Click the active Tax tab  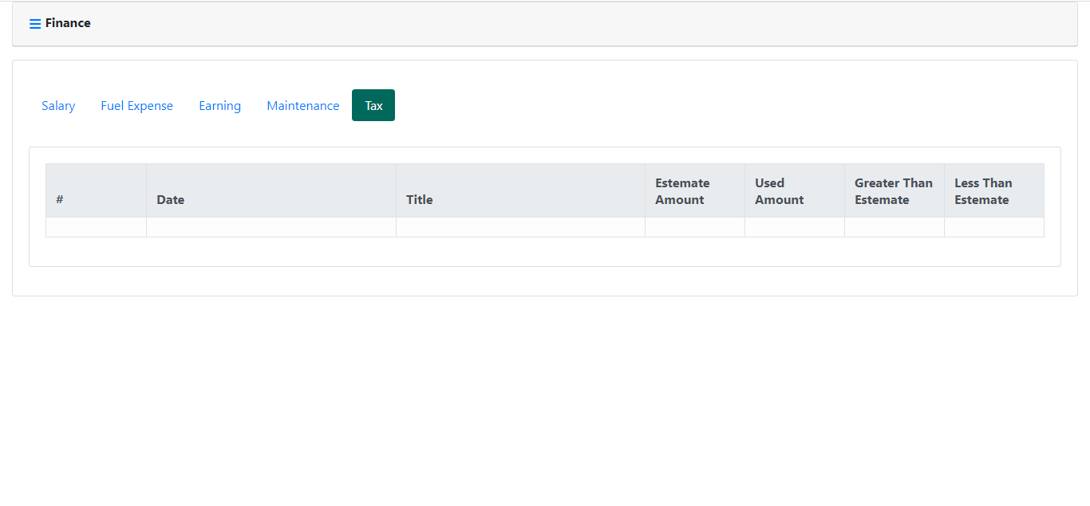tap(373, 105)
